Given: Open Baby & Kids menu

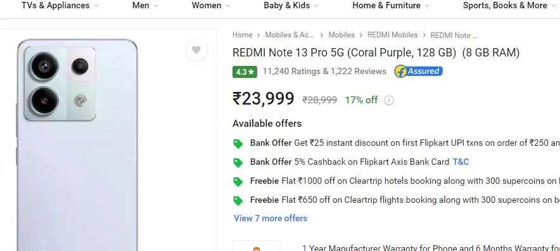Looking at the screenshot, I should (291, 5).
